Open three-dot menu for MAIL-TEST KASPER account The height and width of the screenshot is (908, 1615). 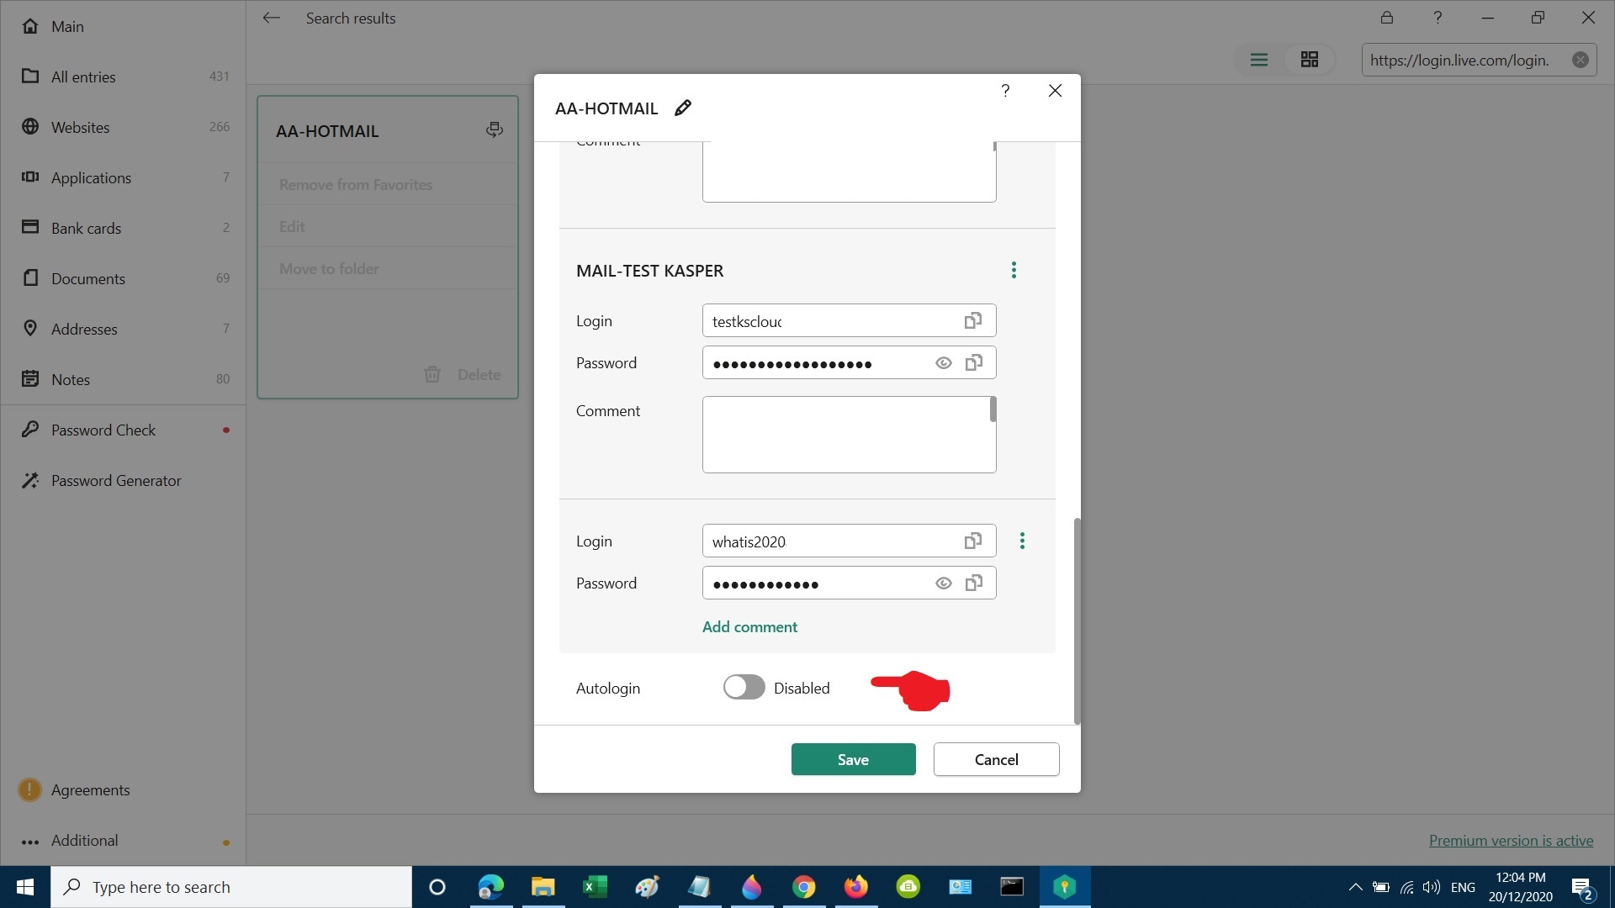(x=1014, y=270)
